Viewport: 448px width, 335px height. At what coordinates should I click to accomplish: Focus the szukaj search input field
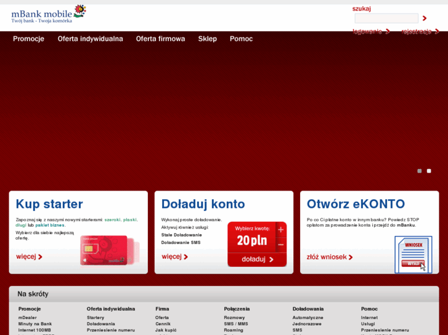[386, 18]
